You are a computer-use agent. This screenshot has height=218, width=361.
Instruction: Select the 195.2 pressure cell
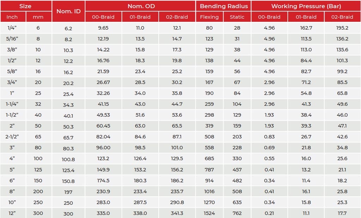[342, 28]
